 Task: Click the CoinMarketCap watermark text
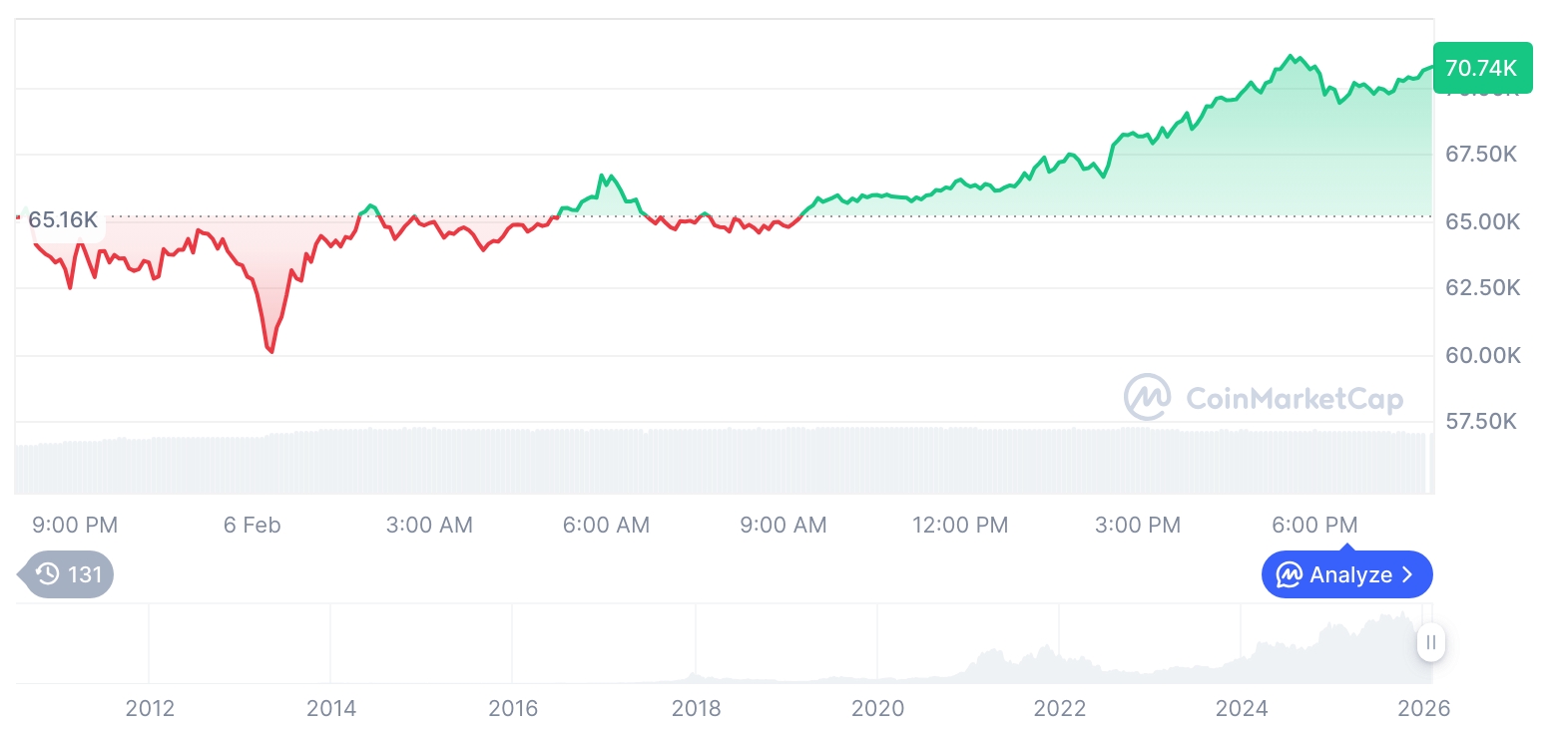point(1294,399)
